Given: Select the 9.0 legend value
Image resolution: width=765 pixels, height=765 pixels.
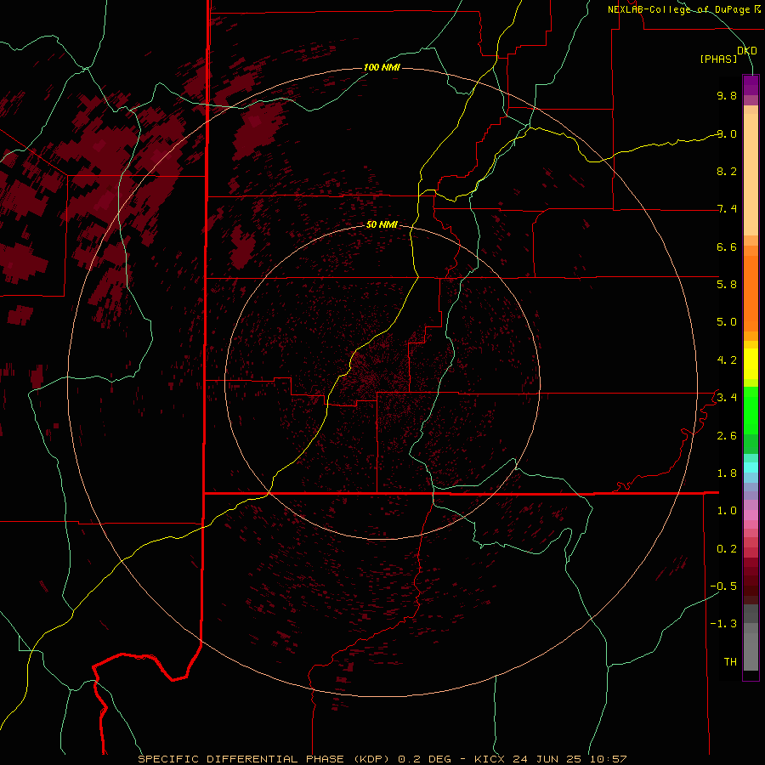Looking at the screenshot, I should click(727, 133).
